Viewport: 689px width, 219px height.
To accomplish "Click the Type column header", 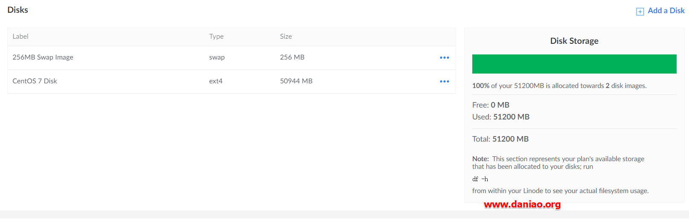I will (216, 37).
